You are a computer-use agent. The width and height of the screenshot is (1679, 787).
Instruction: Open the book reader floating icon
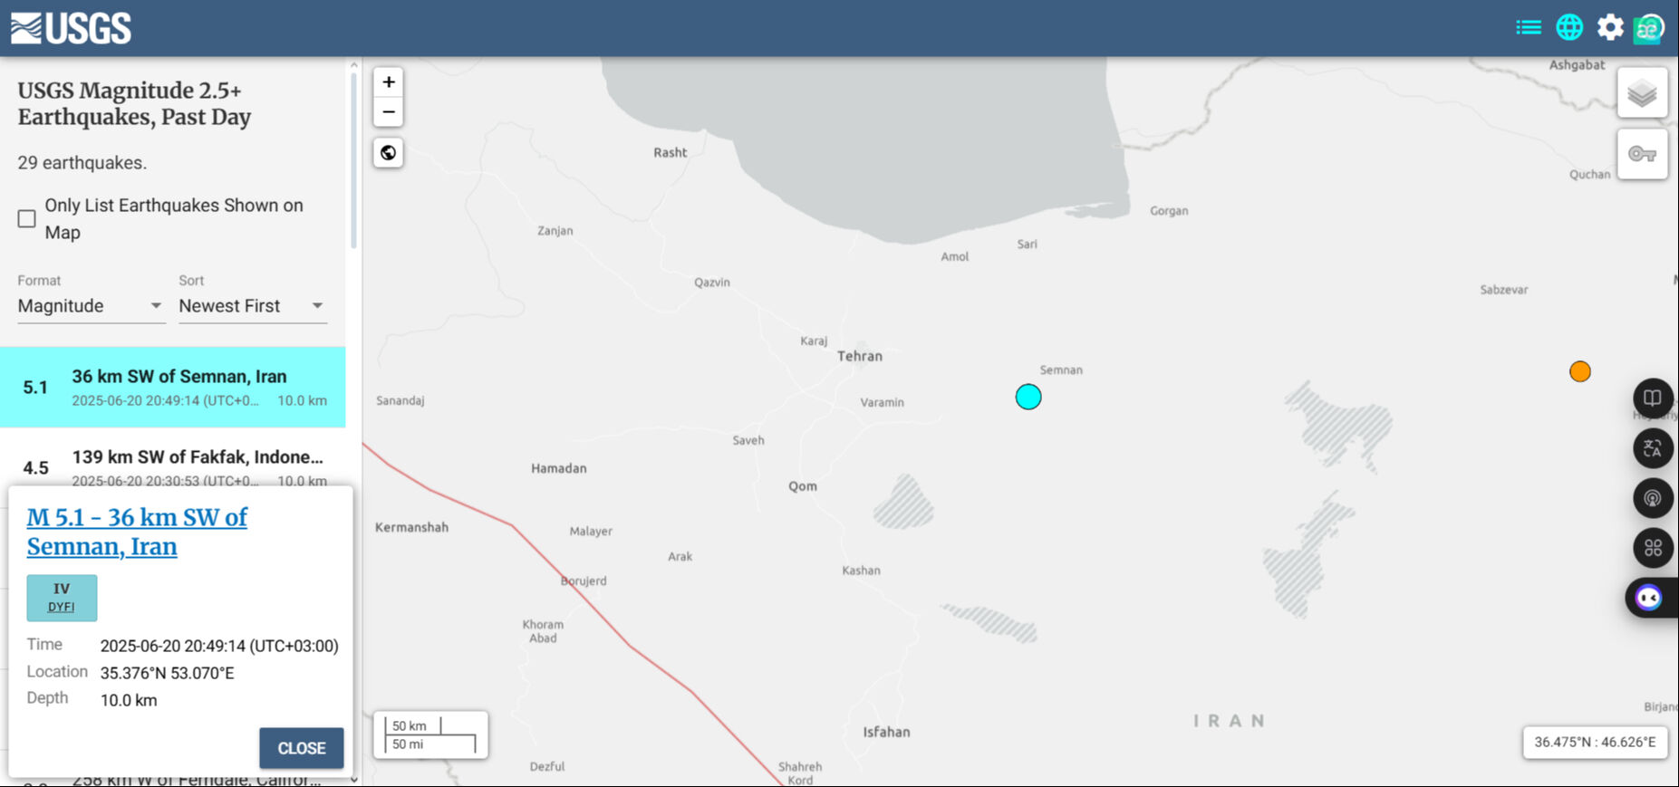(1653, 398)
